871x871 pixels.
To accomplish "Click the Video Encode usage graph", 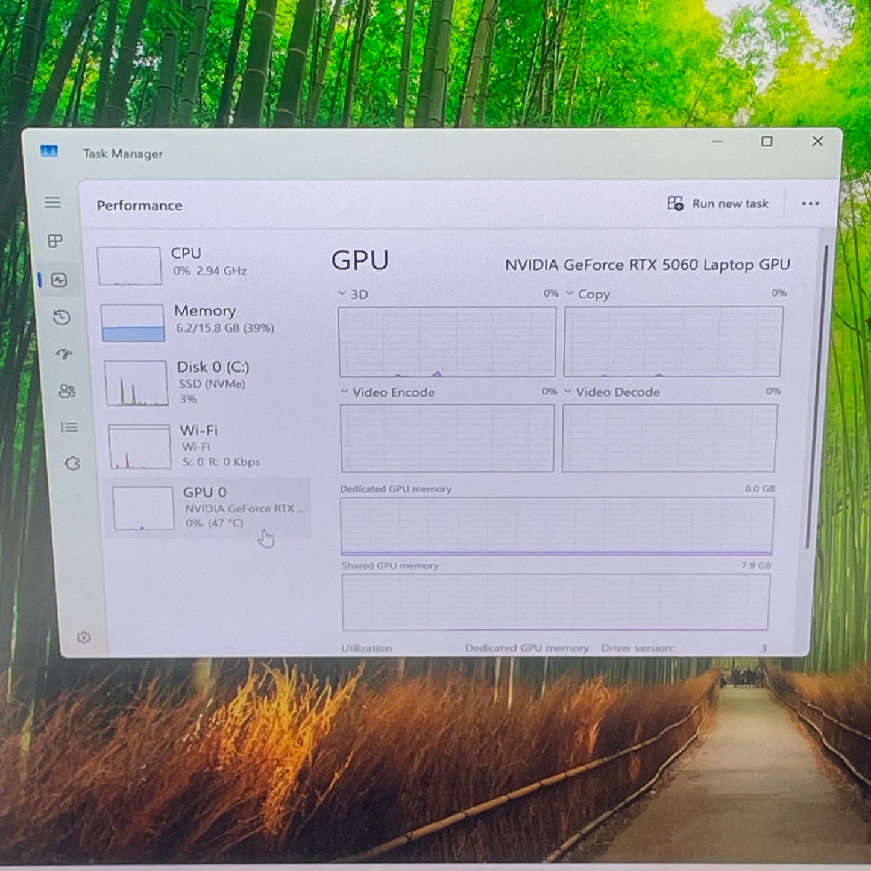I will (447, 438).
